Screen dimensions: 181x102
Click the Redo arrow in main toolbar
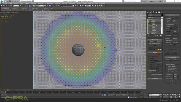[4, 6]
